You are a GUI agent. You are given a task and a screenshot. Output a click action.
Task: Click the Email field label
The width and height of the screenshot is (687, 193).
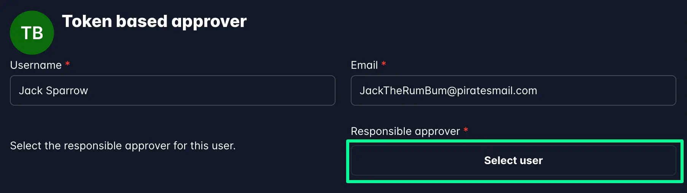pyautogui.click(x=364, y=65)
